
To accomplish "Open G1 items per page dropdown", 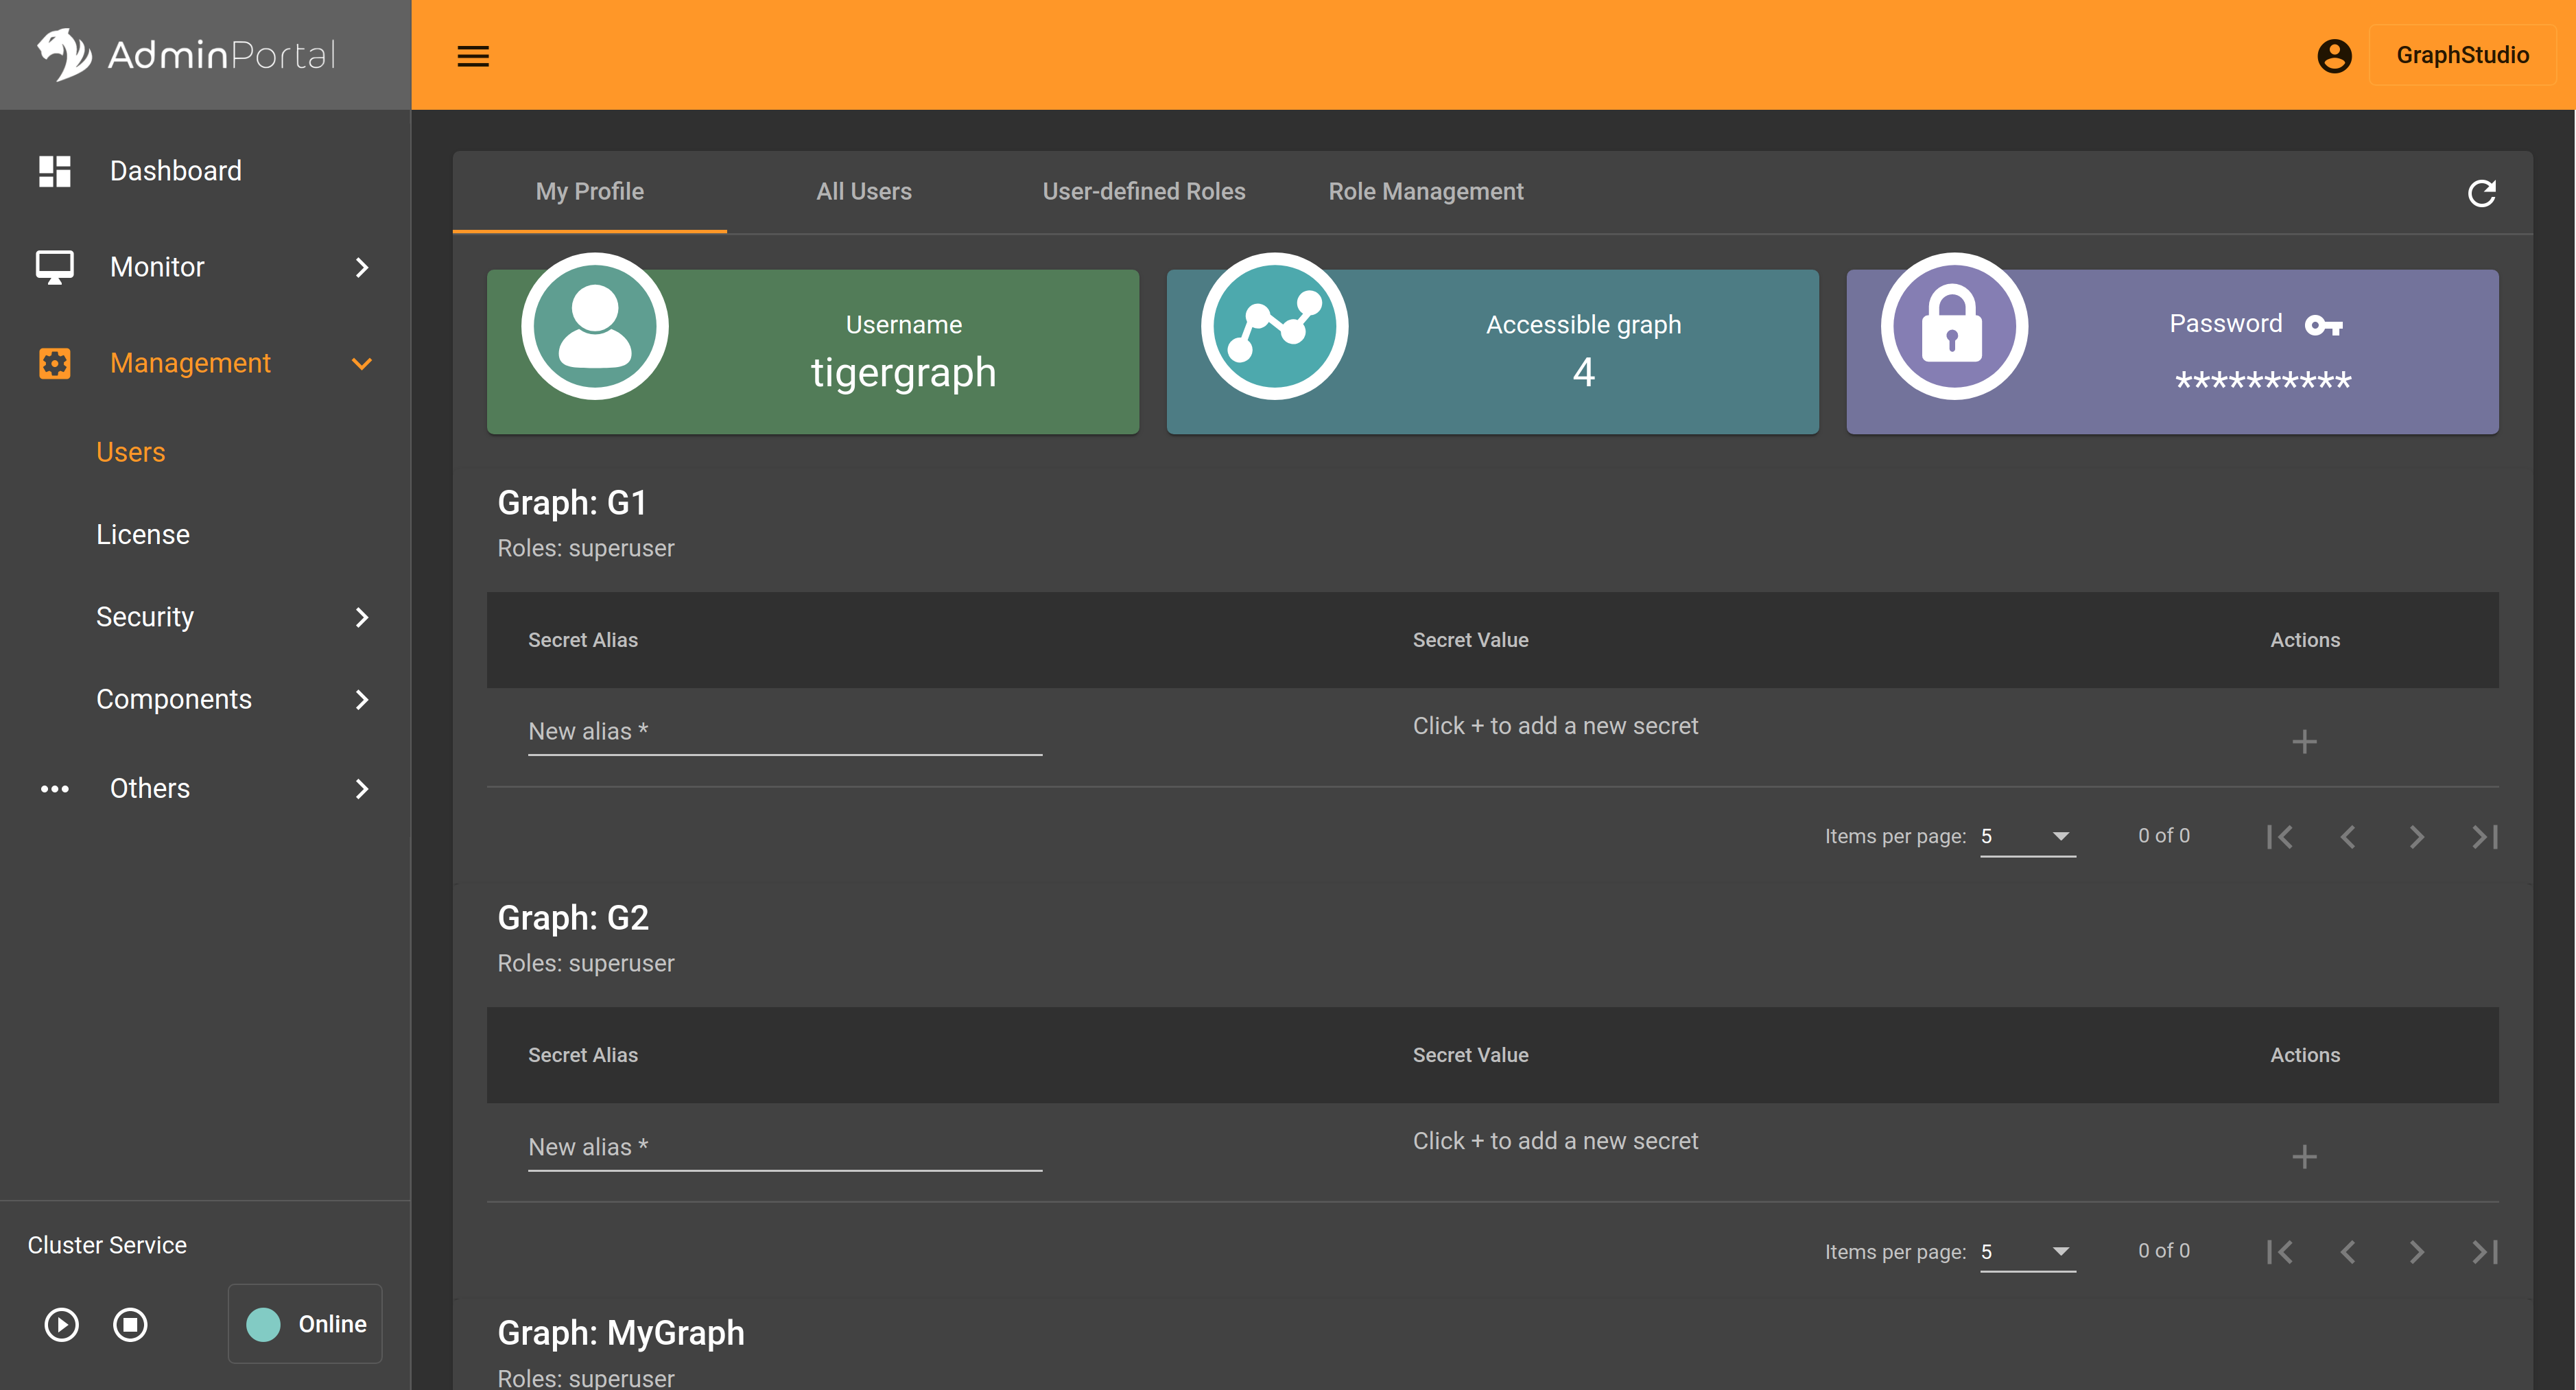I will (x=2027, y=836).
